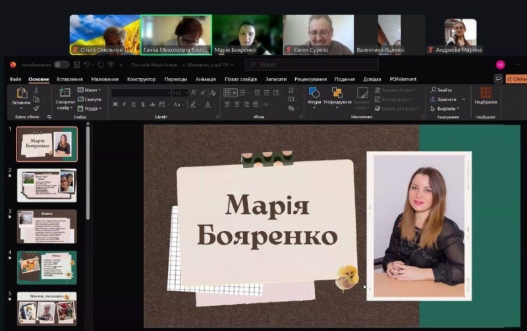527x331 pixels.
Task: Open the font color picker
Action: click(x=208, y=104)
